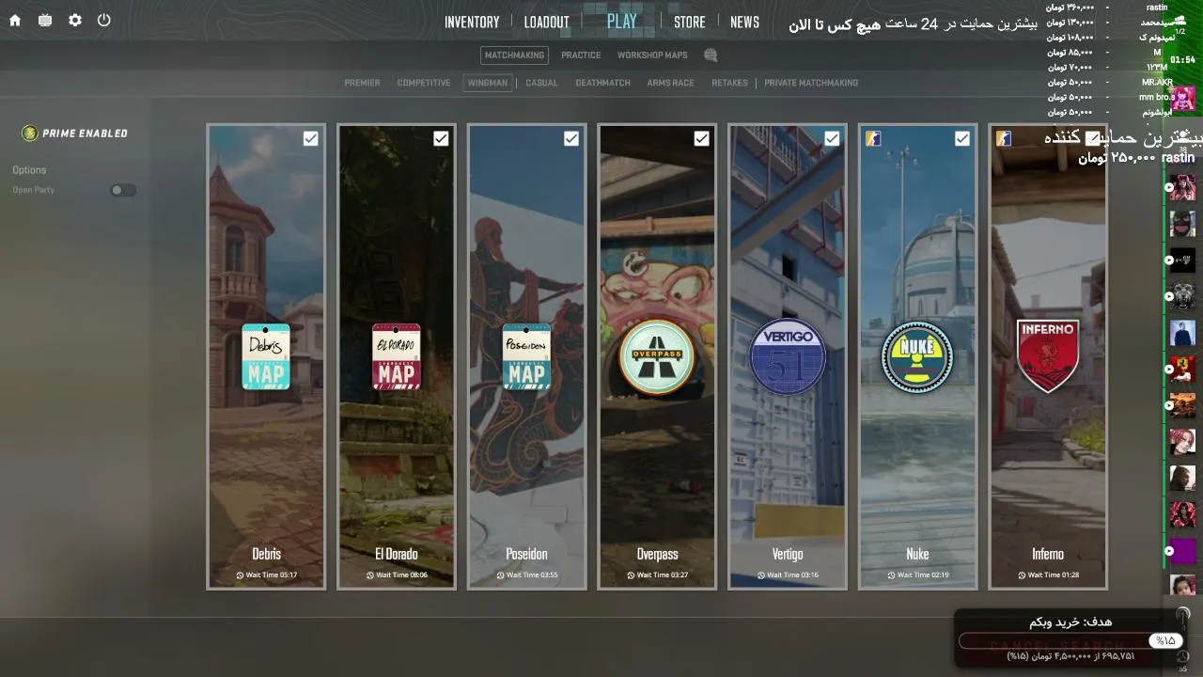Switch to the PRACTICE tab

click(x=581, y=55)
